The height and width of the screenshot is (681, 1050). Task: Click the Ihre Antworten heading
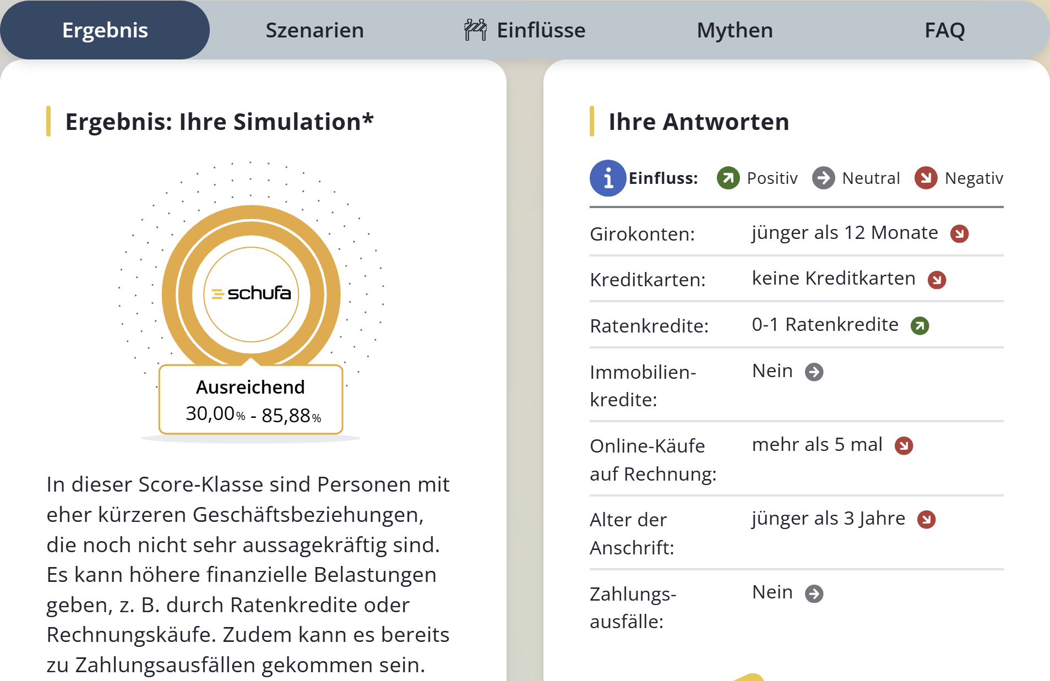click(x=698, y=122)
